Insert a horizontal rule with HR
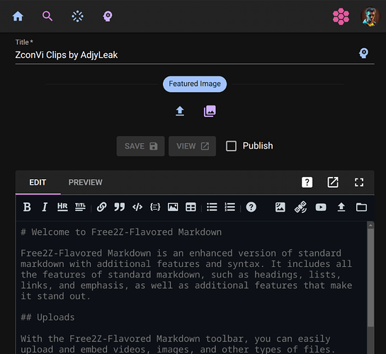Screen dimensions: 386x354 [62, 207]
